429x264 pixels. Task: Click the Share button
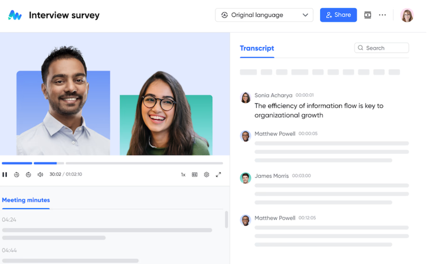point(338,15)
